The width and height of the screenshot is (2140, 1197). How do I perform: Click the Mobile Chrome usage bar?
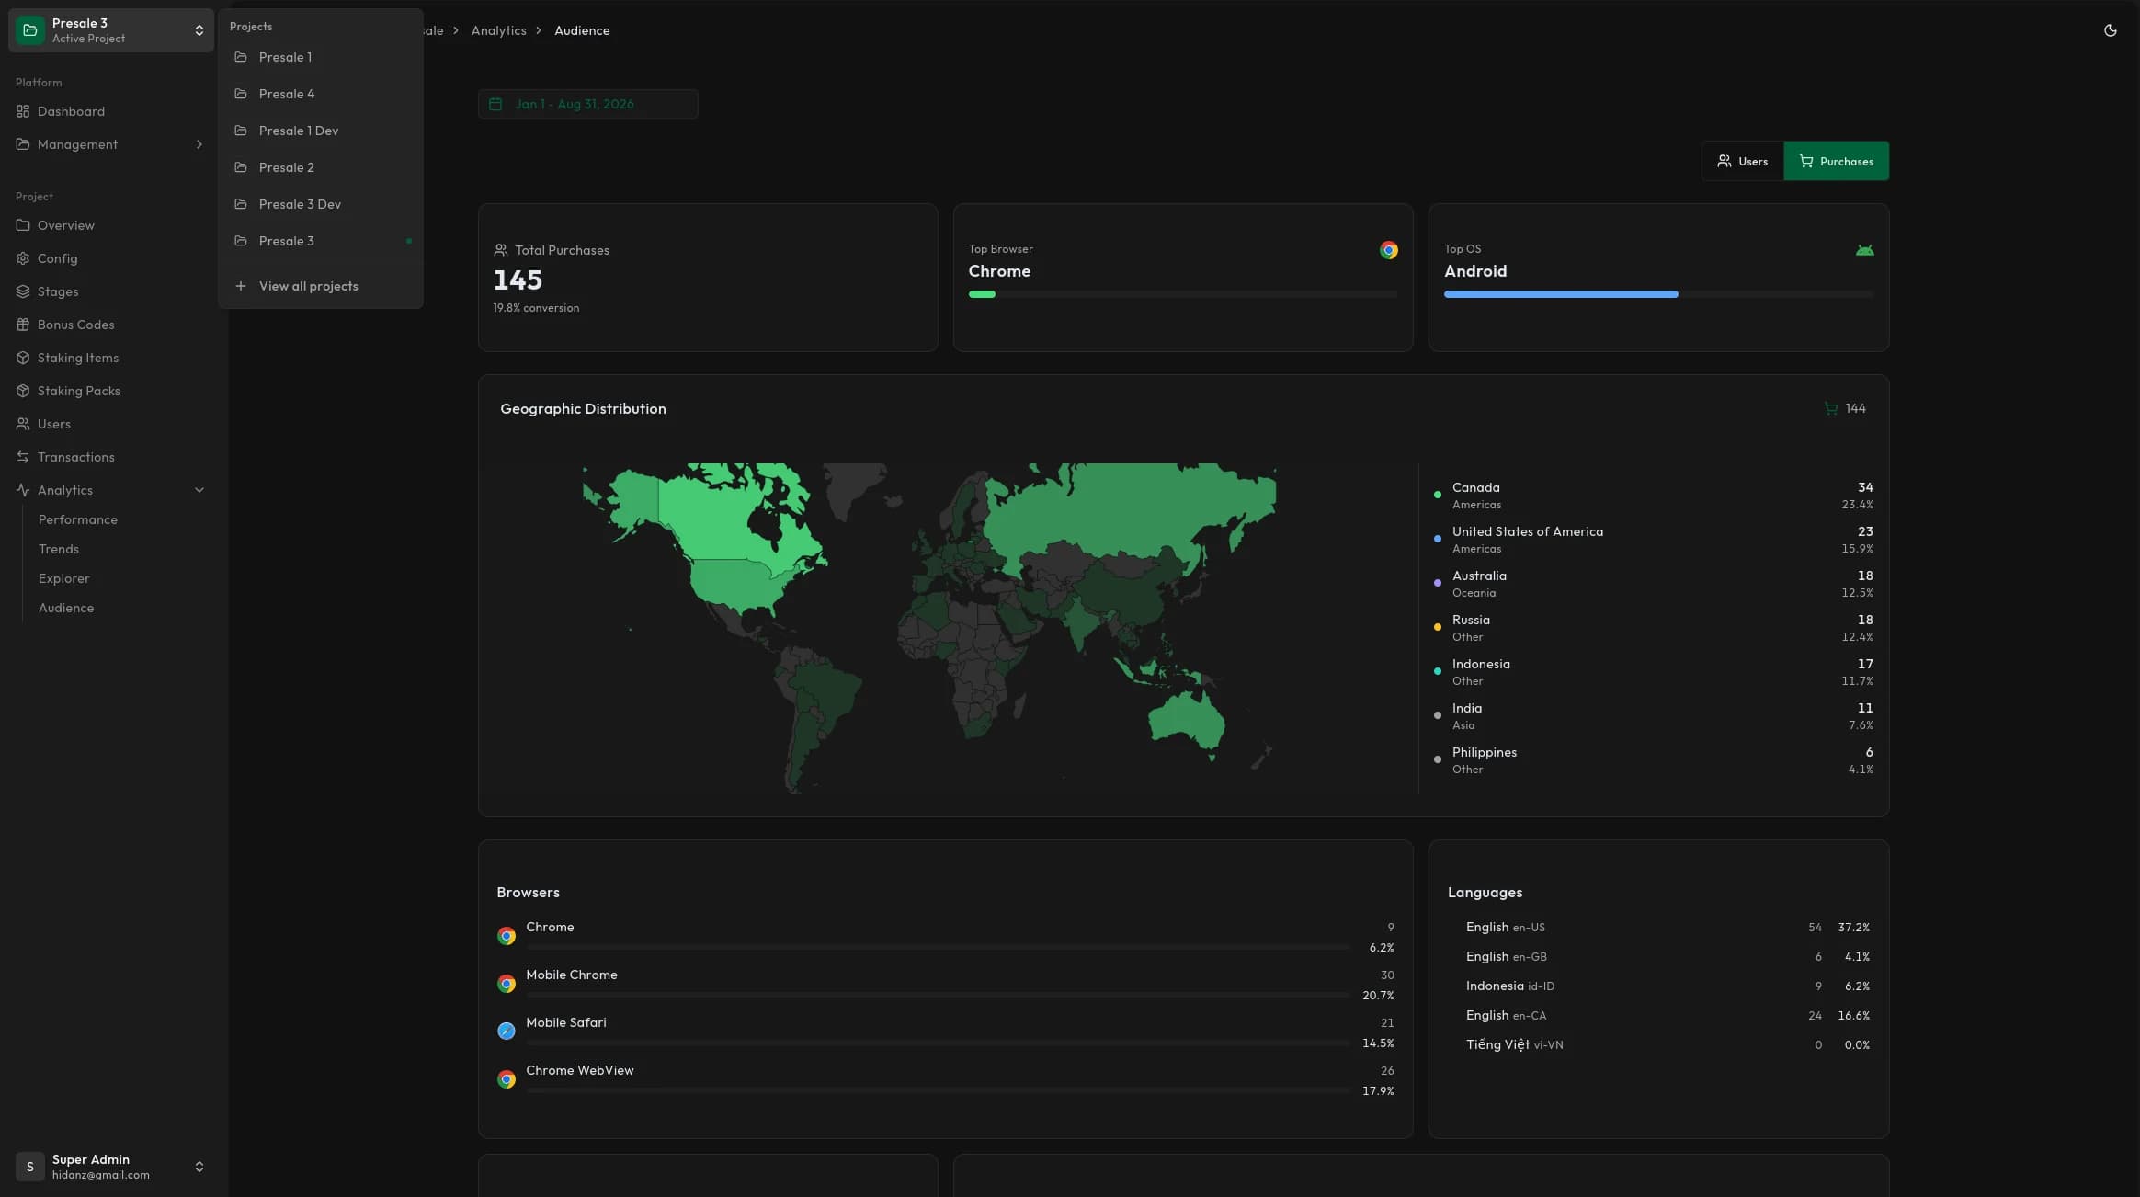coord(938,995)
